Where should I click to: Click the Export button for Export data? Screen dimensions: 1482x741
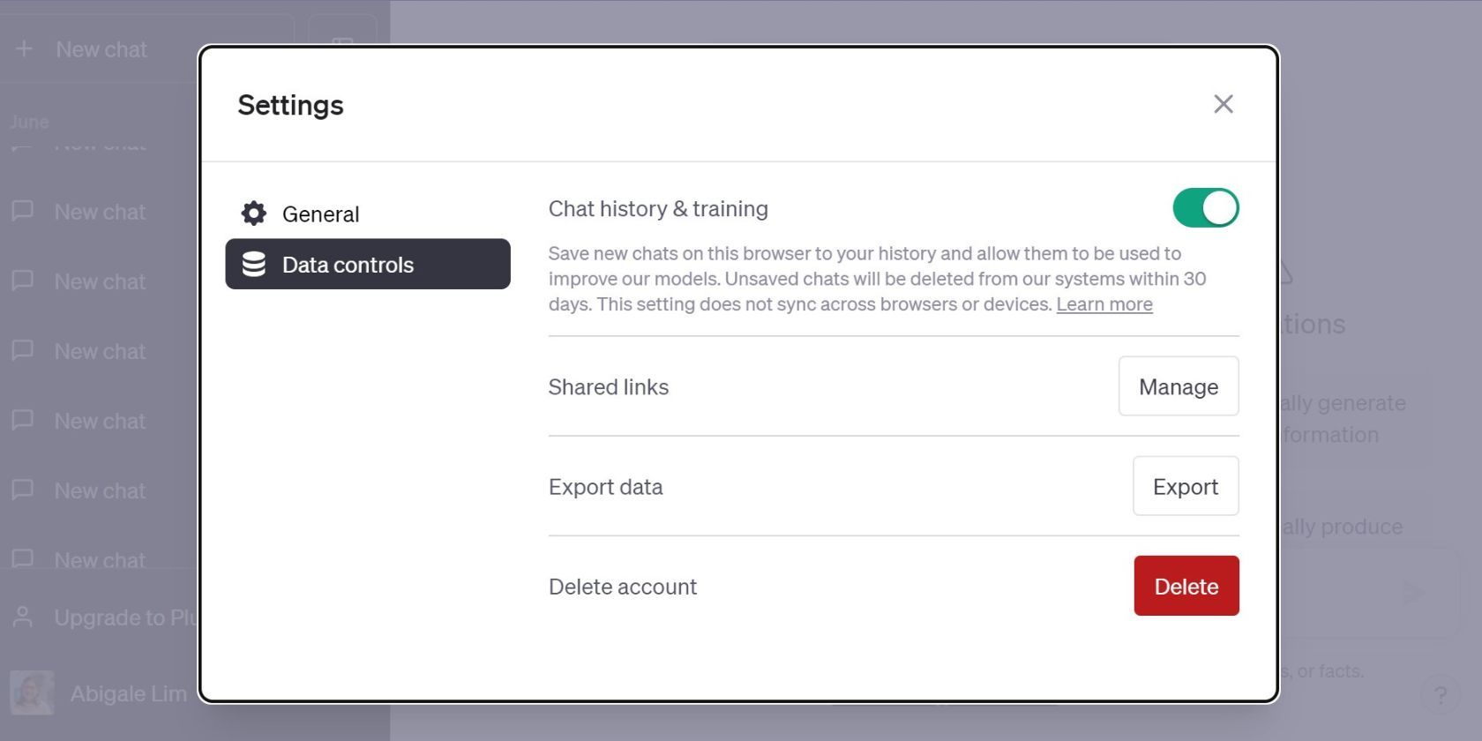[x=1185, y=486]
